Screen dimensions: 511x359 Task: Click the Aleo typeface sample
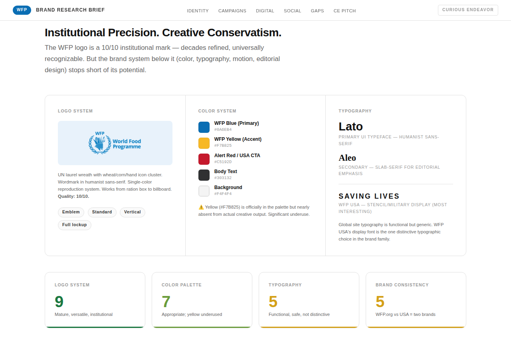coord(347,158)
